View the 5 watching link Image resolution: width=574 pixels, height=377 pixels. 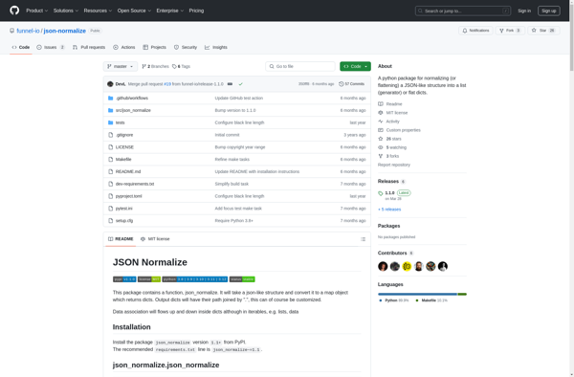392,147
